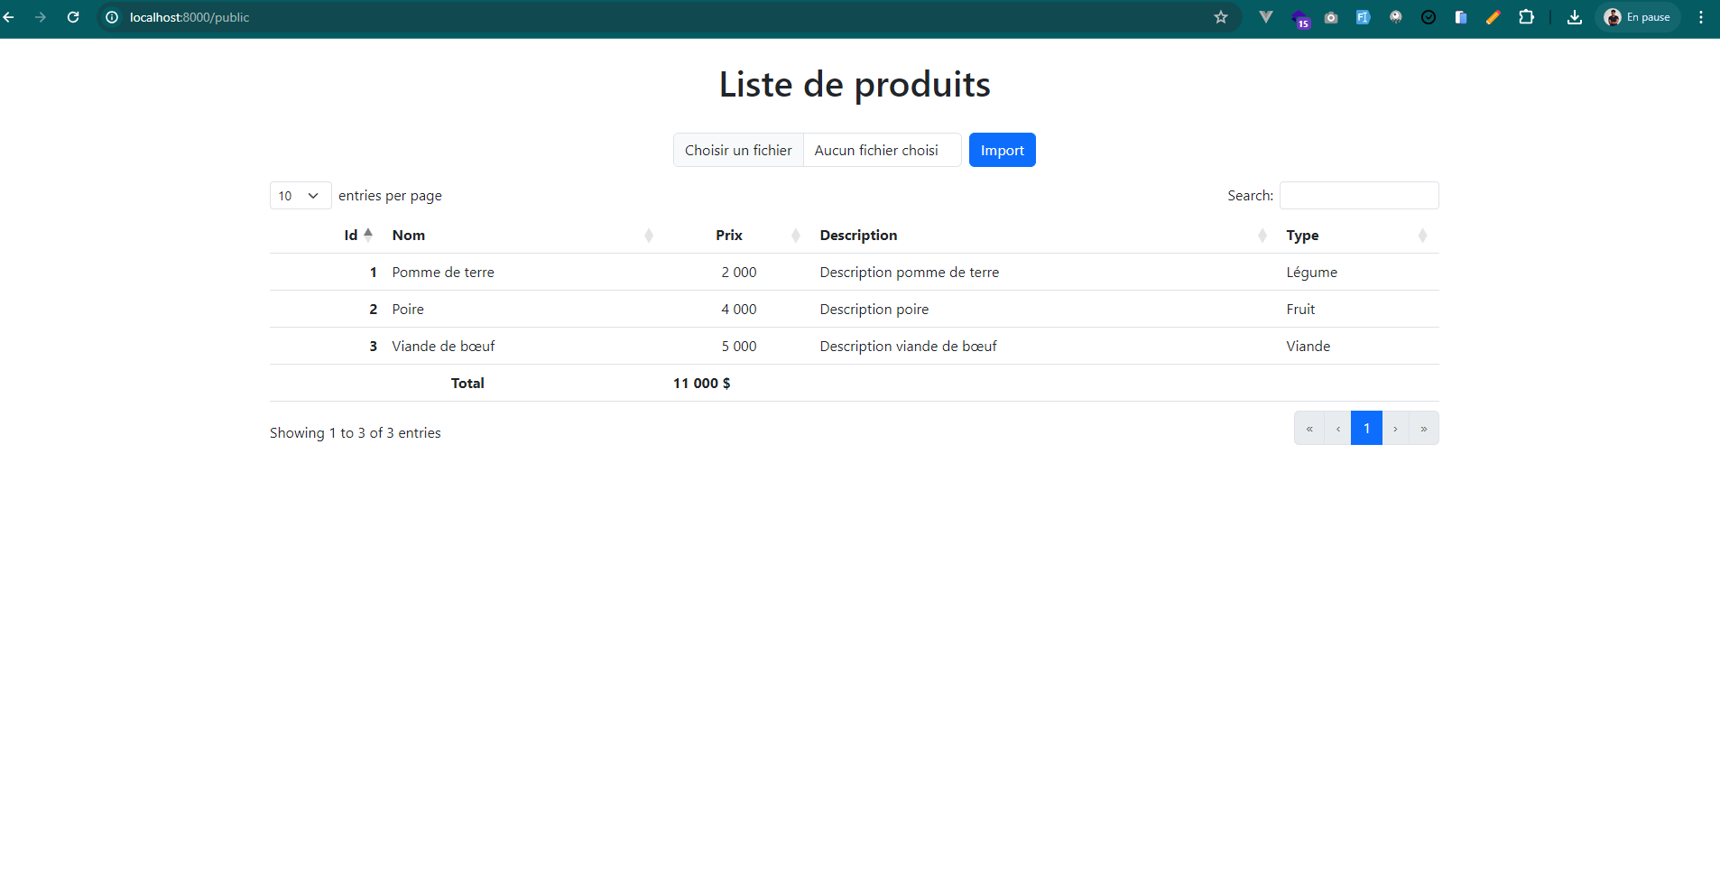Open the browser downloads icon
This screenshot has height=889, width=1720.
[1575, 17]
